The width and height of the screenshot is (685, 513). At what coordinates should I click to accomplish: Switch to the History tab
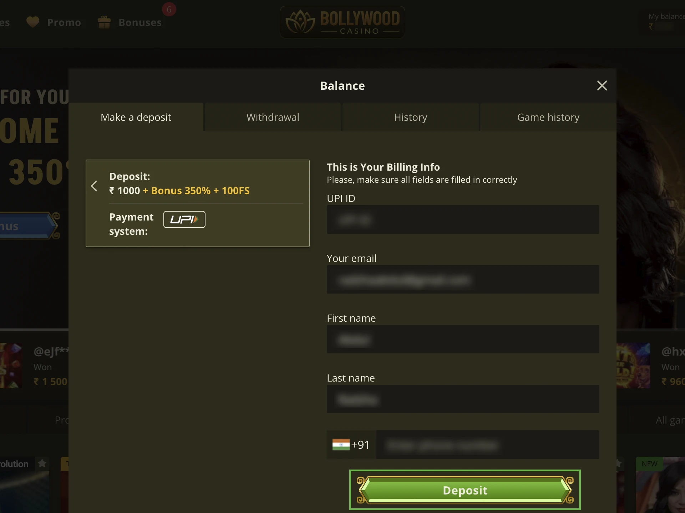tap(411, 117)
